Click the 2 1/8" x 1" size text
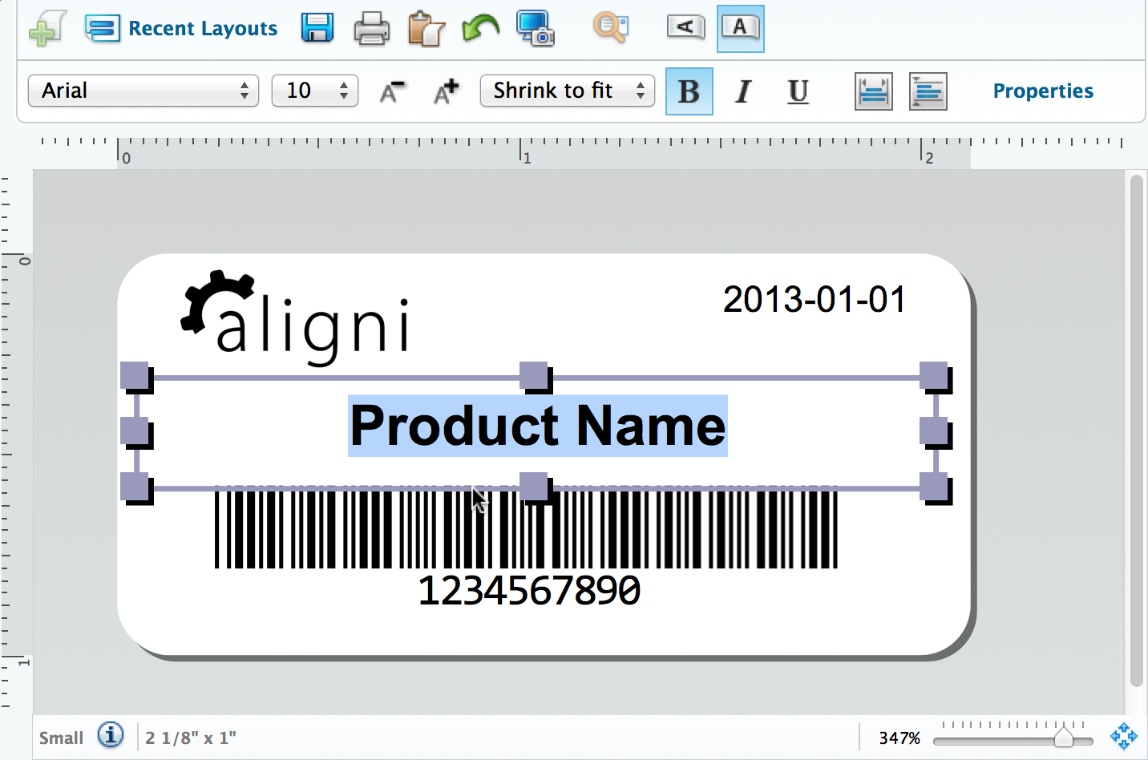 click(x=191, y=738)
